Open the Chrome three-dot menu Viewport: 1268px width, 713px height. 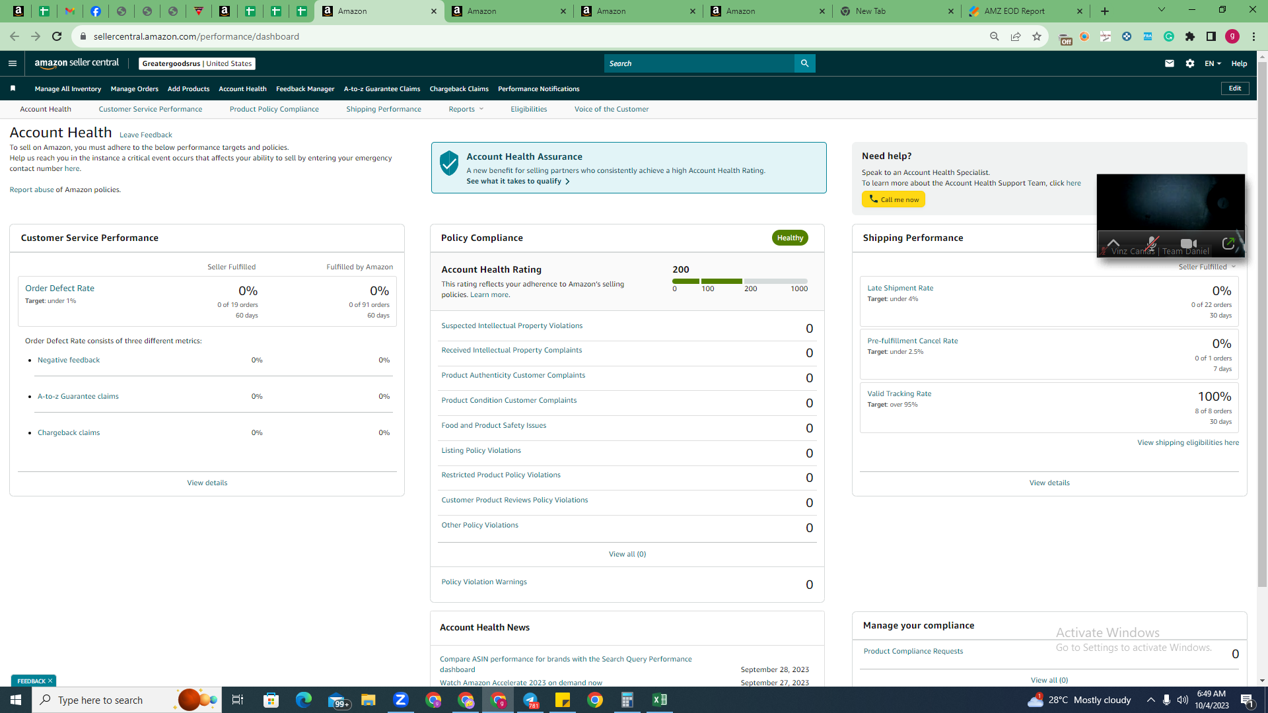tap(1253, 36)
